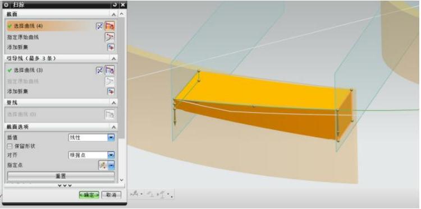Viewport: 421px width, 209px height.
Task: Click the dialog vertical scrollbar down arrow
Action: tap(122, 180)
